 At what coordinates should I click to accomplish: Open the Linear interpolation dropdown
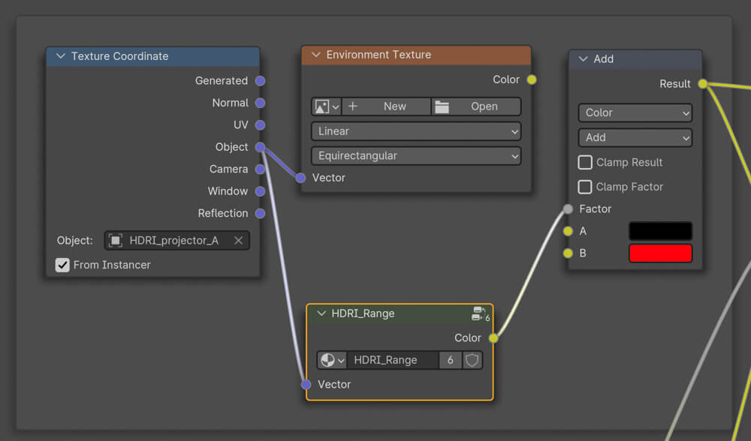[416, 131]
